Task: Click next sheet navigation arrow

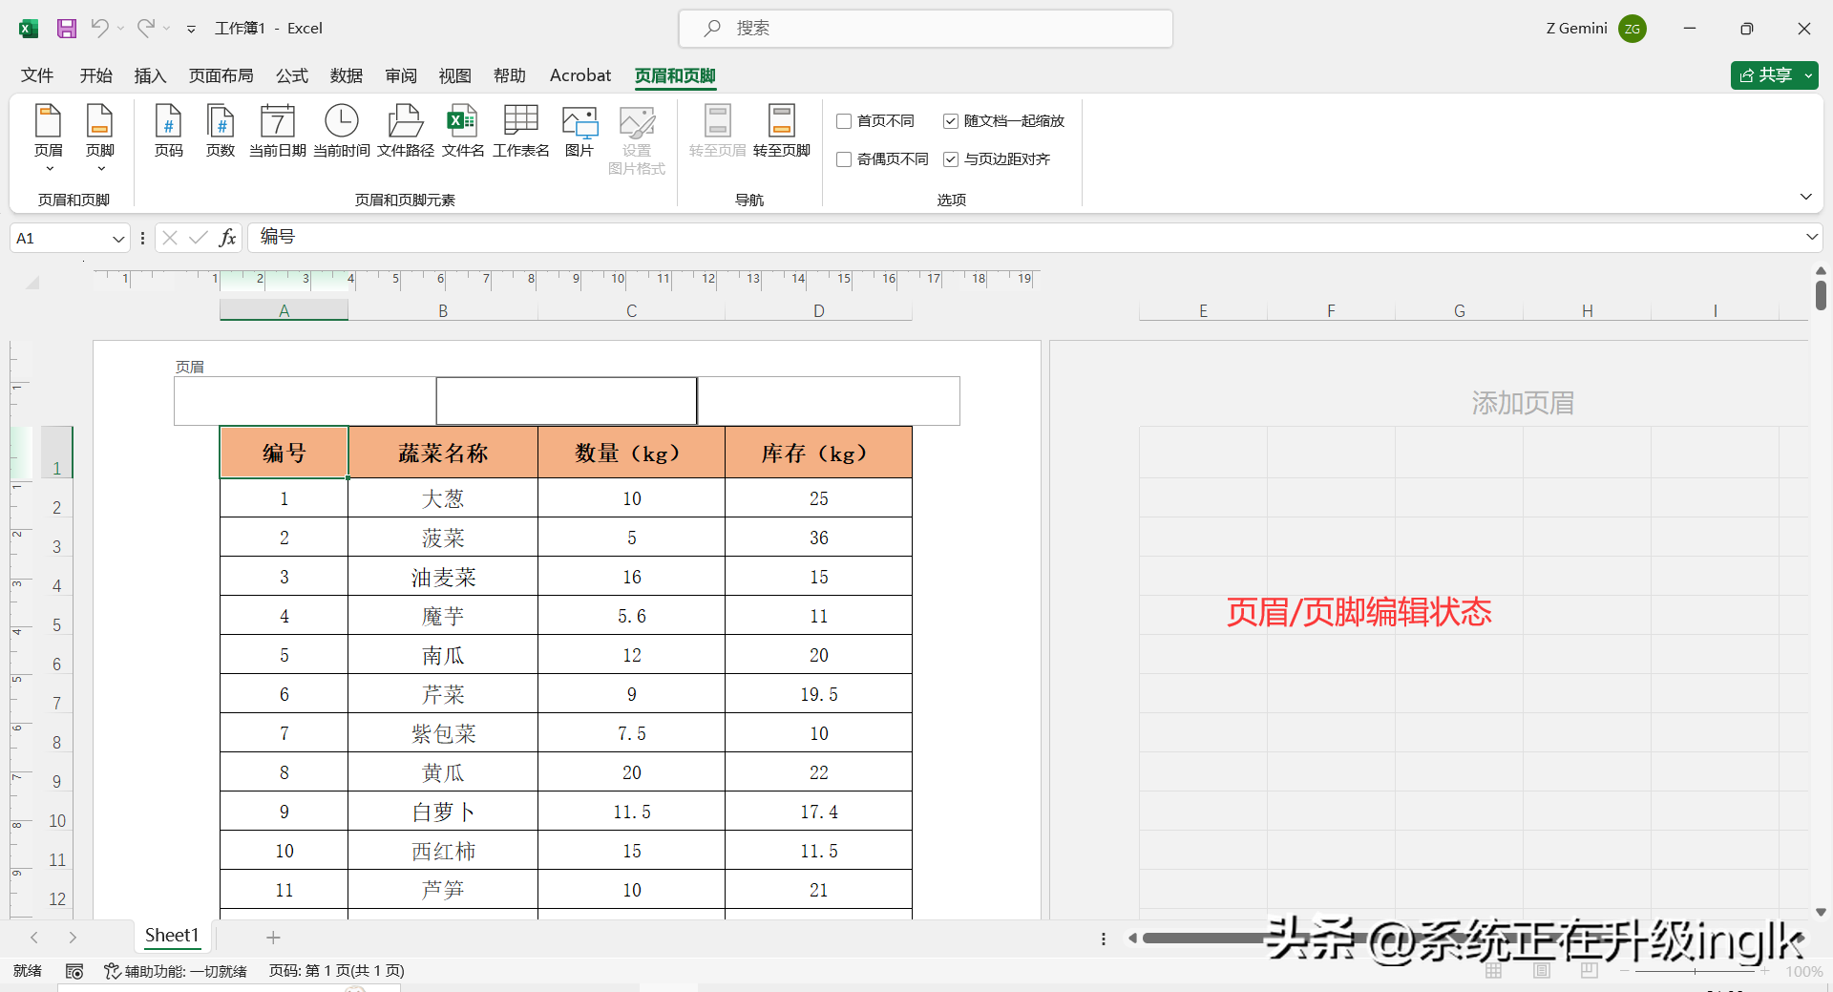Action: [73, 938]
